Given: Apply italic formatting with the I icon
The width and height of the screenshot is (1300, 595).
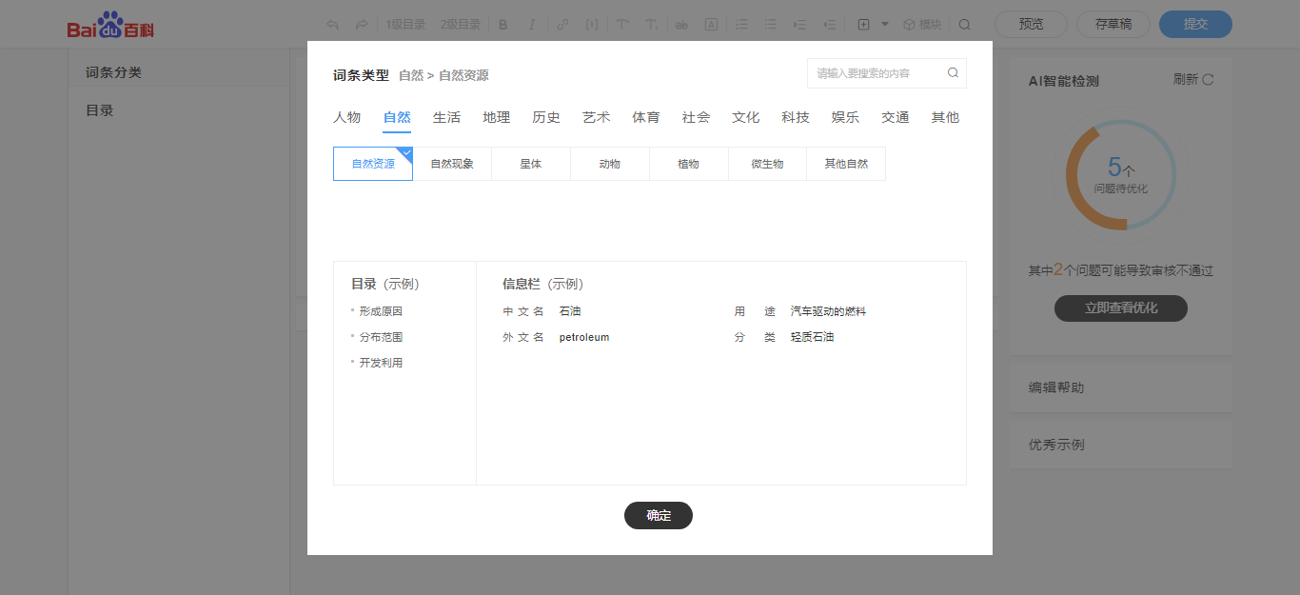Looking at the screenshot, I should tap(531, 24).
